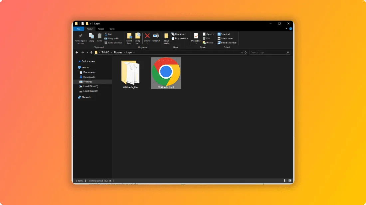The image size is (366, 205).
Task: Open Properties of selected file
Action: point(196,38)
